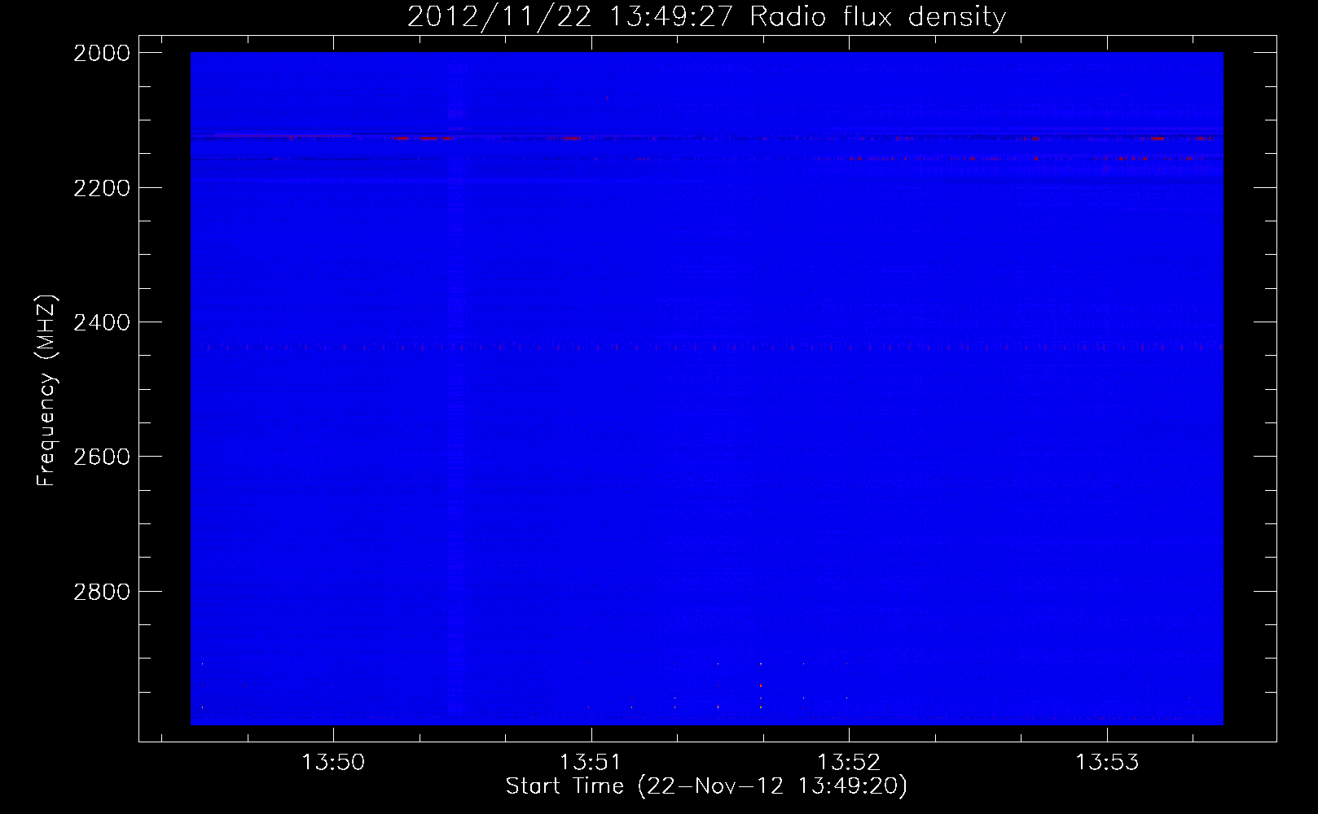1318x814 pixels.
Task: Click the plot title 'Radio flux density'
Action: (878, 17)
